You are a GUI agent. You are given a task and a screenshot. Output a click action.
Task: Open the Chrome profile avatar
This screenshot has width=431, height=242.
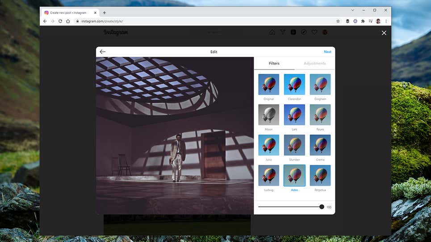point(378,21)
